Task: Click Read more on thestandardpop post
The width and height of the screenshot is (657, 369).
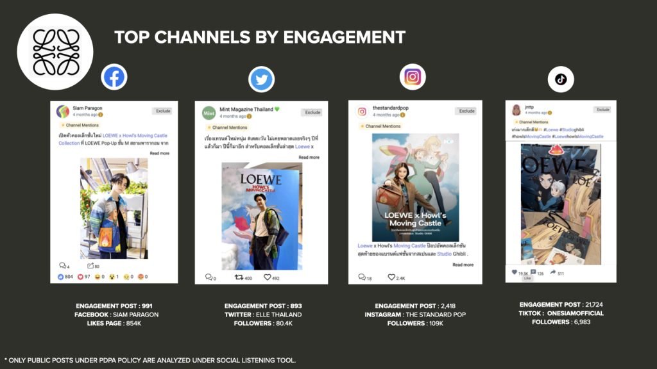Action: pos(463,265)
